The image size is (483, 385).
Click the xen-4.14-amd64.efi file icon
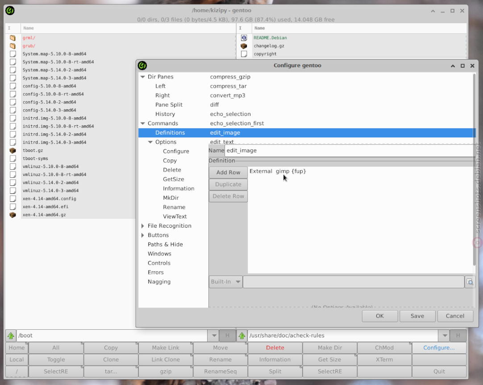click(x=12, y=207)
